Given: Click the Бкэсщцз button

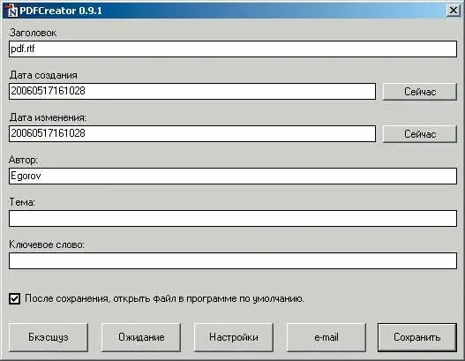Looking at the screenshot, I should (49, 337).
